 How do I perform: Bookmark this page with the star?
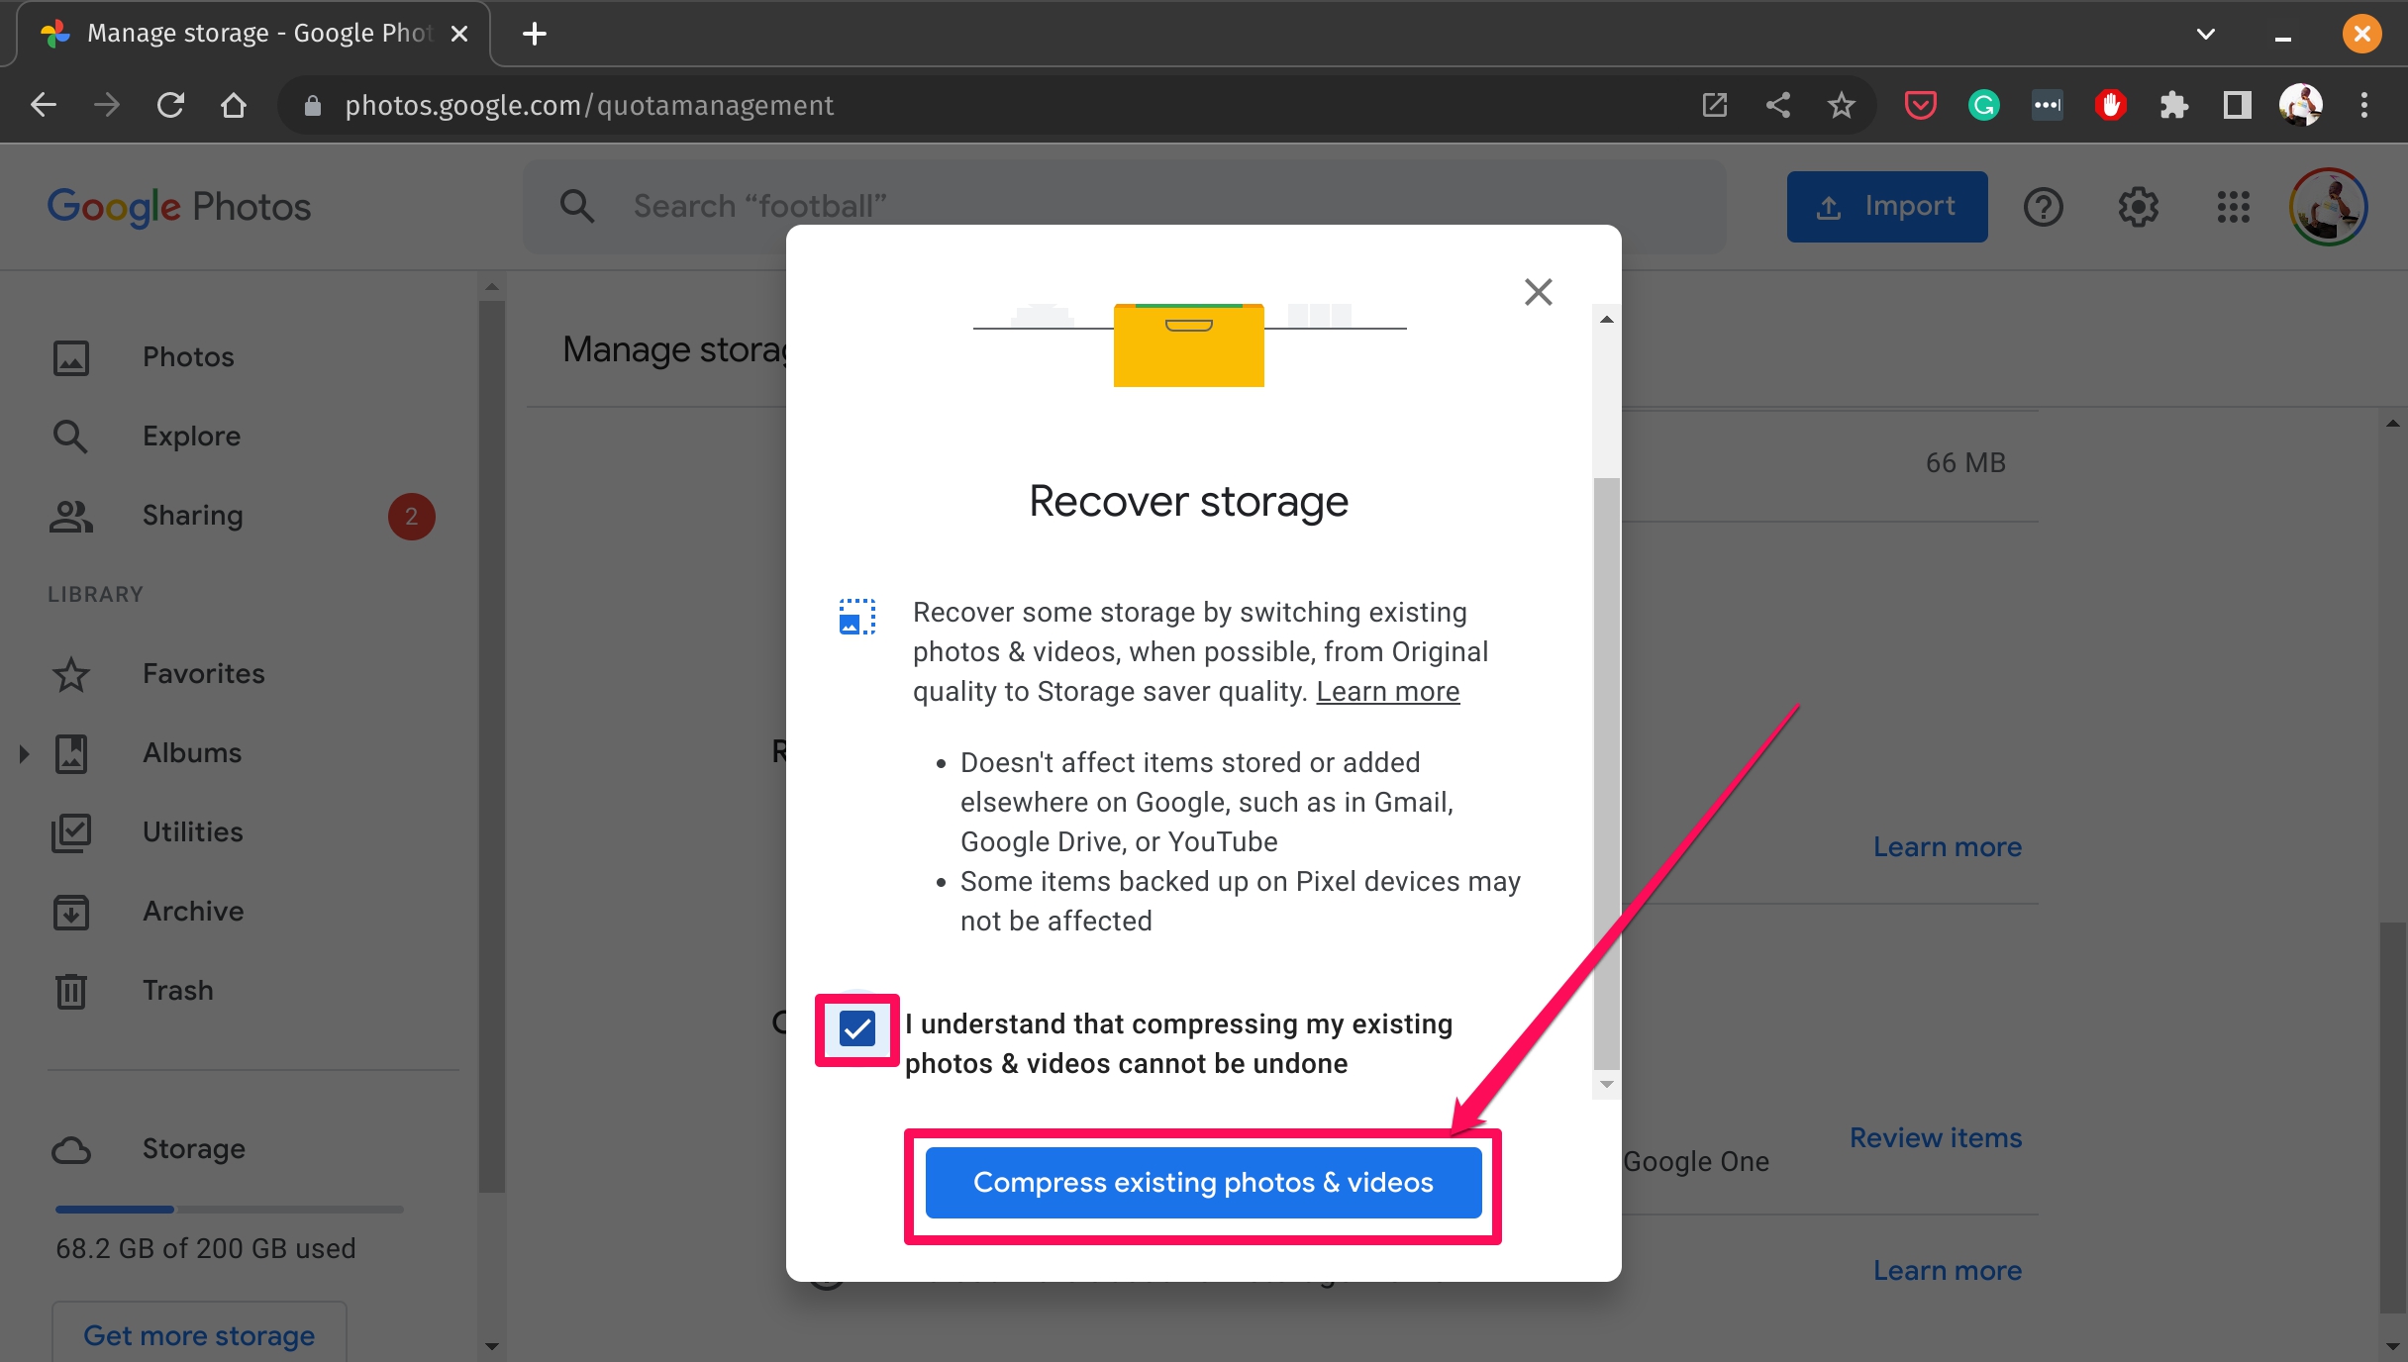tap(1841, 105)
